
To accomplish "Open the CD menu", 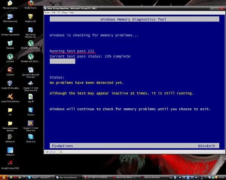I will 59,13.
